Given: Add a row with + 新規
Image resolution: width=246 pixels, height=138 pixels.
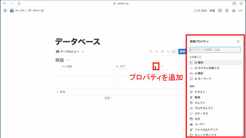Looking at the screenshot, I should point(61,92).
